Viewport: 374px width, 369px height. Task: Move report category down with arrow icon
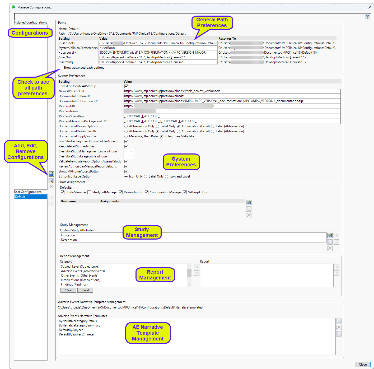tap(197, 273)
